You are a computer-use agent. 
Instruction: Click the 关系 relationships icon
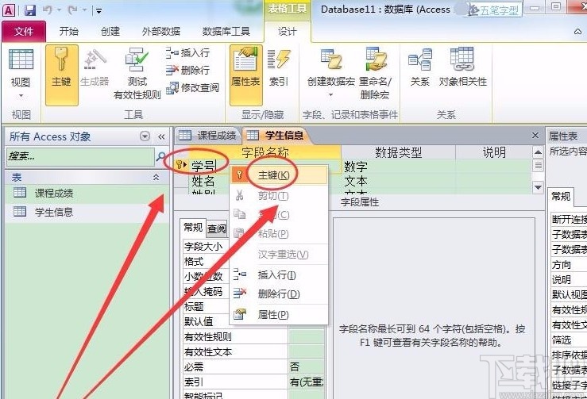[420, 67]
